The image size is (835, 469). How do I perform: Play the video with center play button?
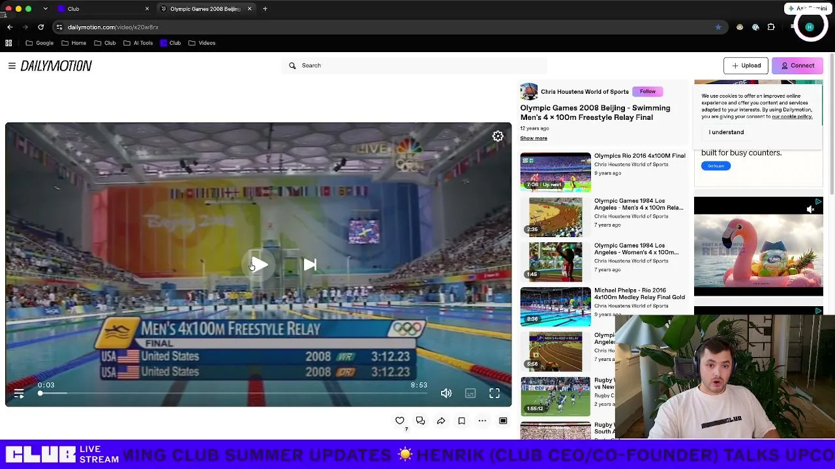coord(259,264)
